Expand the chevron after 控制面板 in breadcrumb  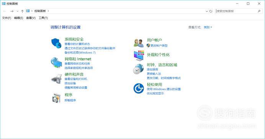48,11
